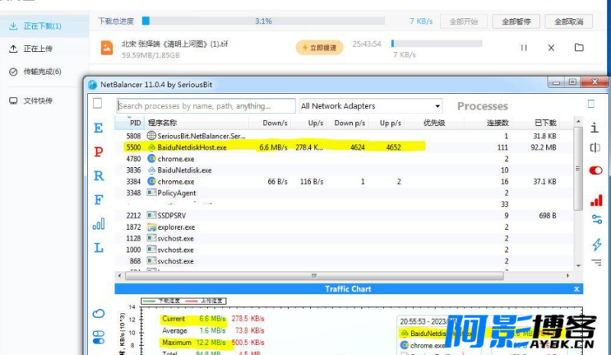Cancel the 清明上河图 tif download

click(551, 47)
